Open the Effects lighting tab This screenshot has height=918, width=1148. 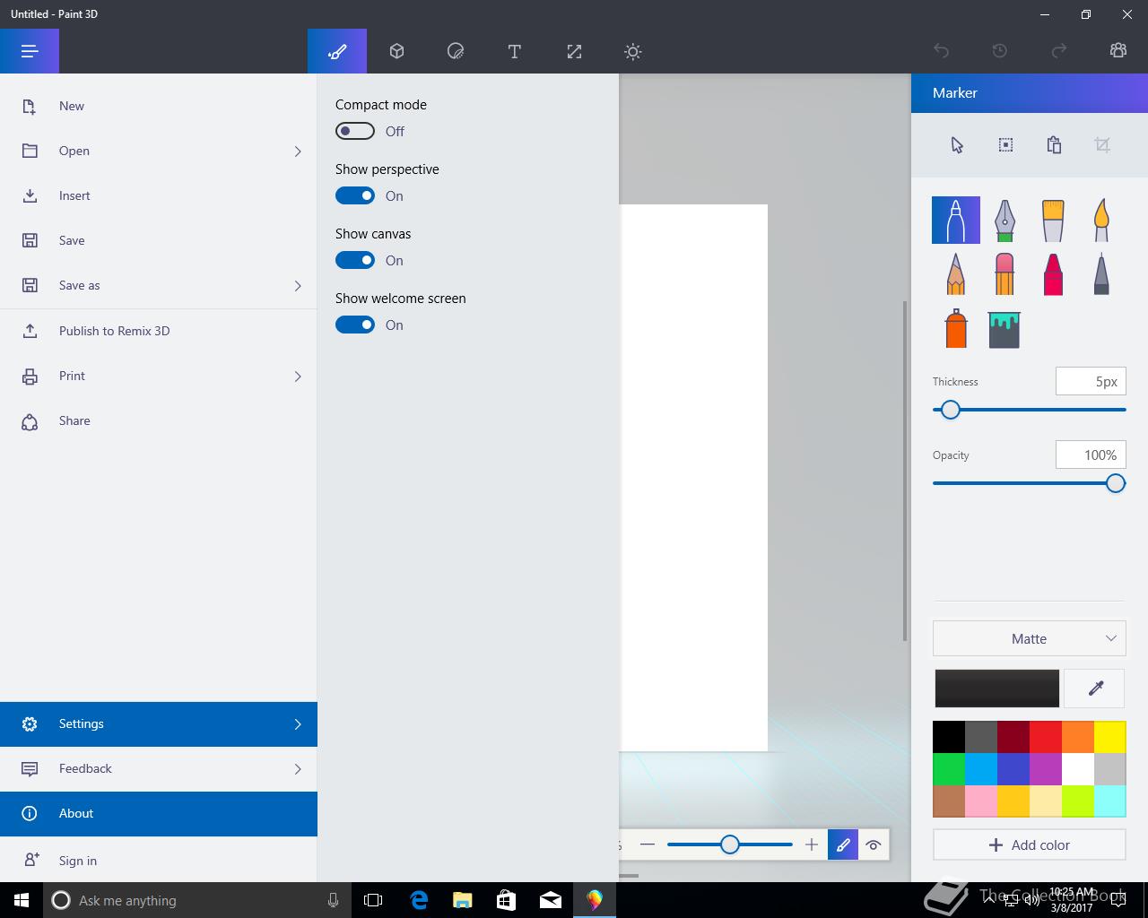(633, 51)
